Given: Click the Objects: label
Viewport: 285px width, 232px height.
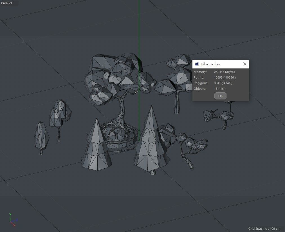Looking at the screenshot, I should pos(199,89).
